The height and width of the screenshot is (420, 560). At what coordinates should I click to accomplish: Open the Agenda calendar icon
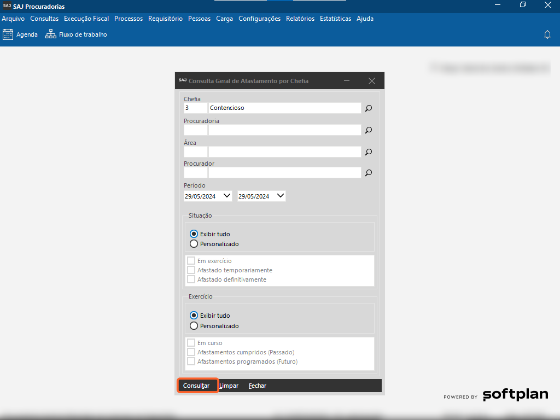(x=8, y=34)
